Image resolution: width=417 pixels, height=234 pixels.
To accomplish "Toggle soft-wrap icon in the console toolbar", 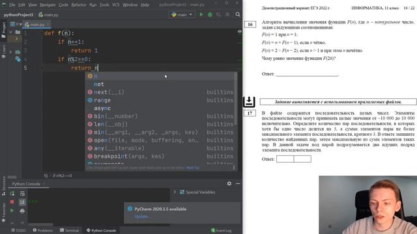I will tap(22, 194).
